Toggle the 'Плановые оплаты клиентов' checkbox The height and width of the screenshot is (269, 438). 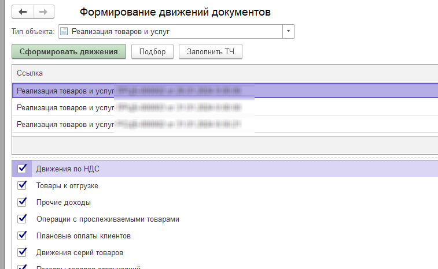(23, 236)
